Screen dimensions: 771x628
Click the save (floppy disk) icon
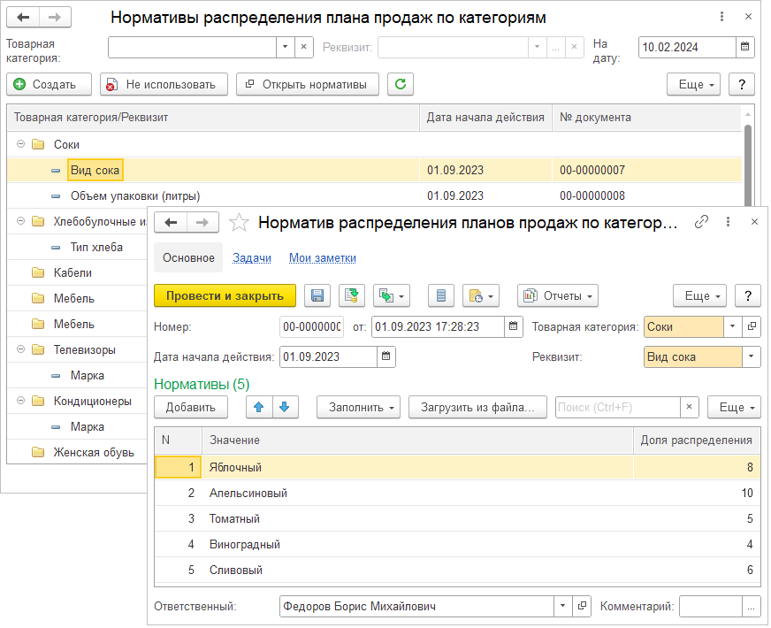pos(317,295)
